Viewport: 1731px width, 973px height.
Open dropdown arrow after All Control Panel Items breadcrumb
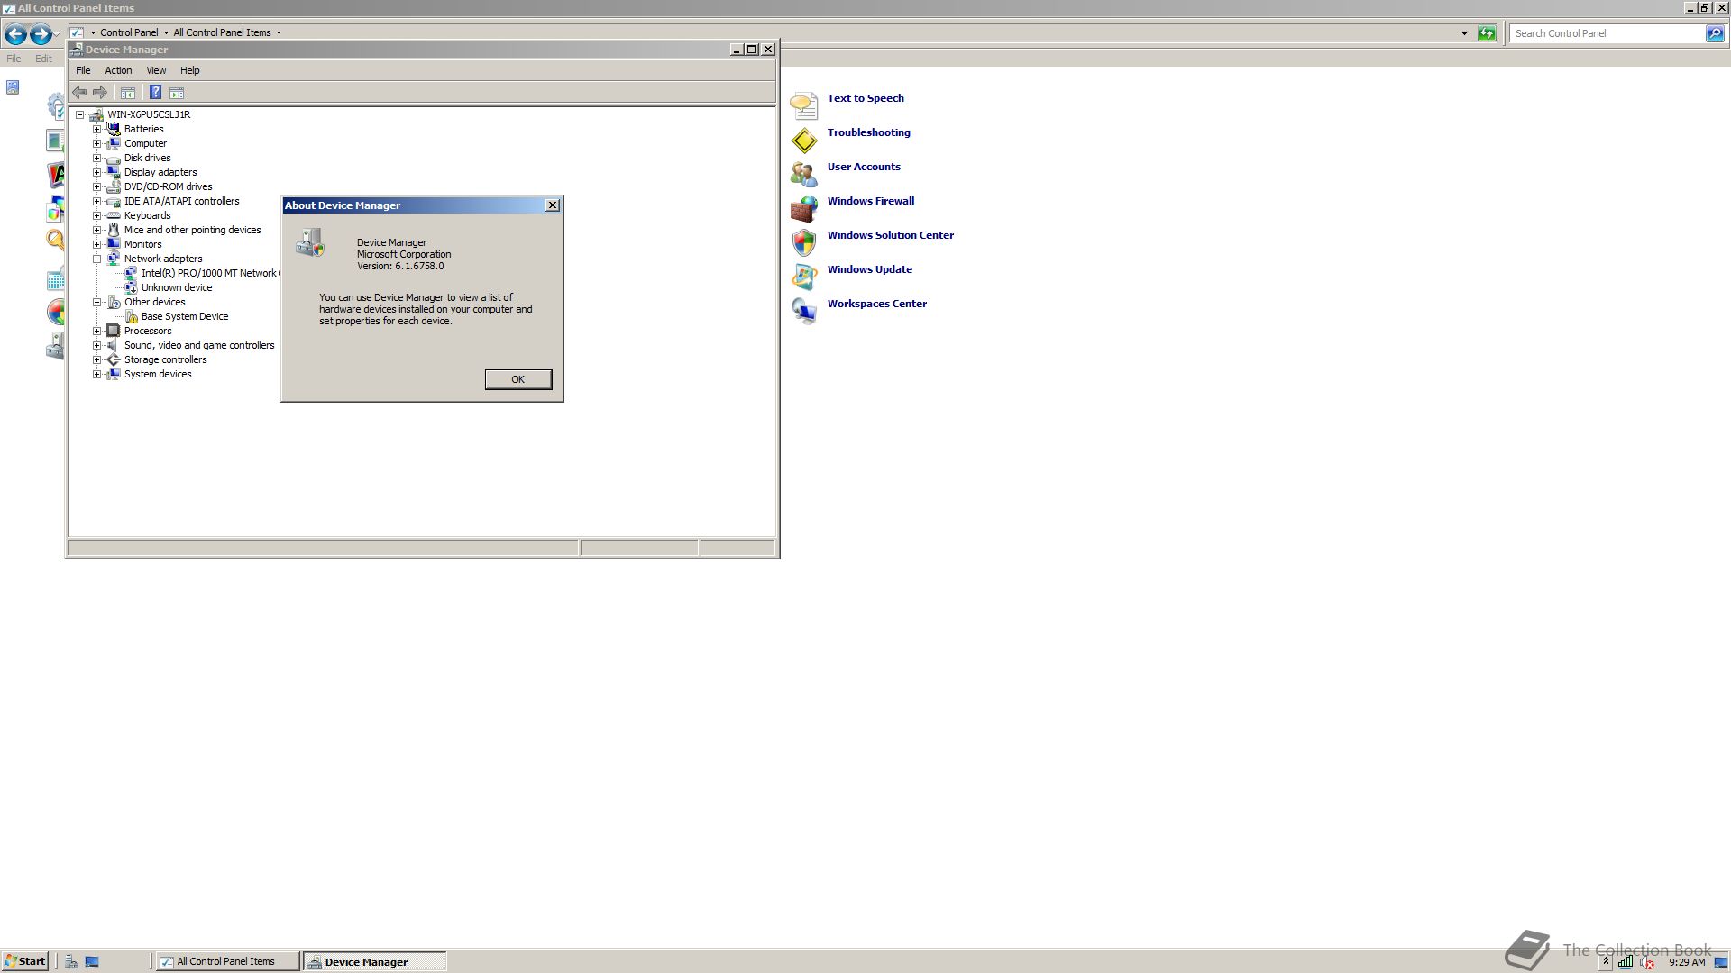(x=279, y=32)
